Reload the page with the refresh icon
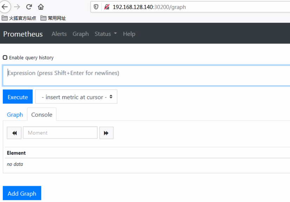Image resolution: width=290 pixels, height=202 pixels. pos(29,7)
